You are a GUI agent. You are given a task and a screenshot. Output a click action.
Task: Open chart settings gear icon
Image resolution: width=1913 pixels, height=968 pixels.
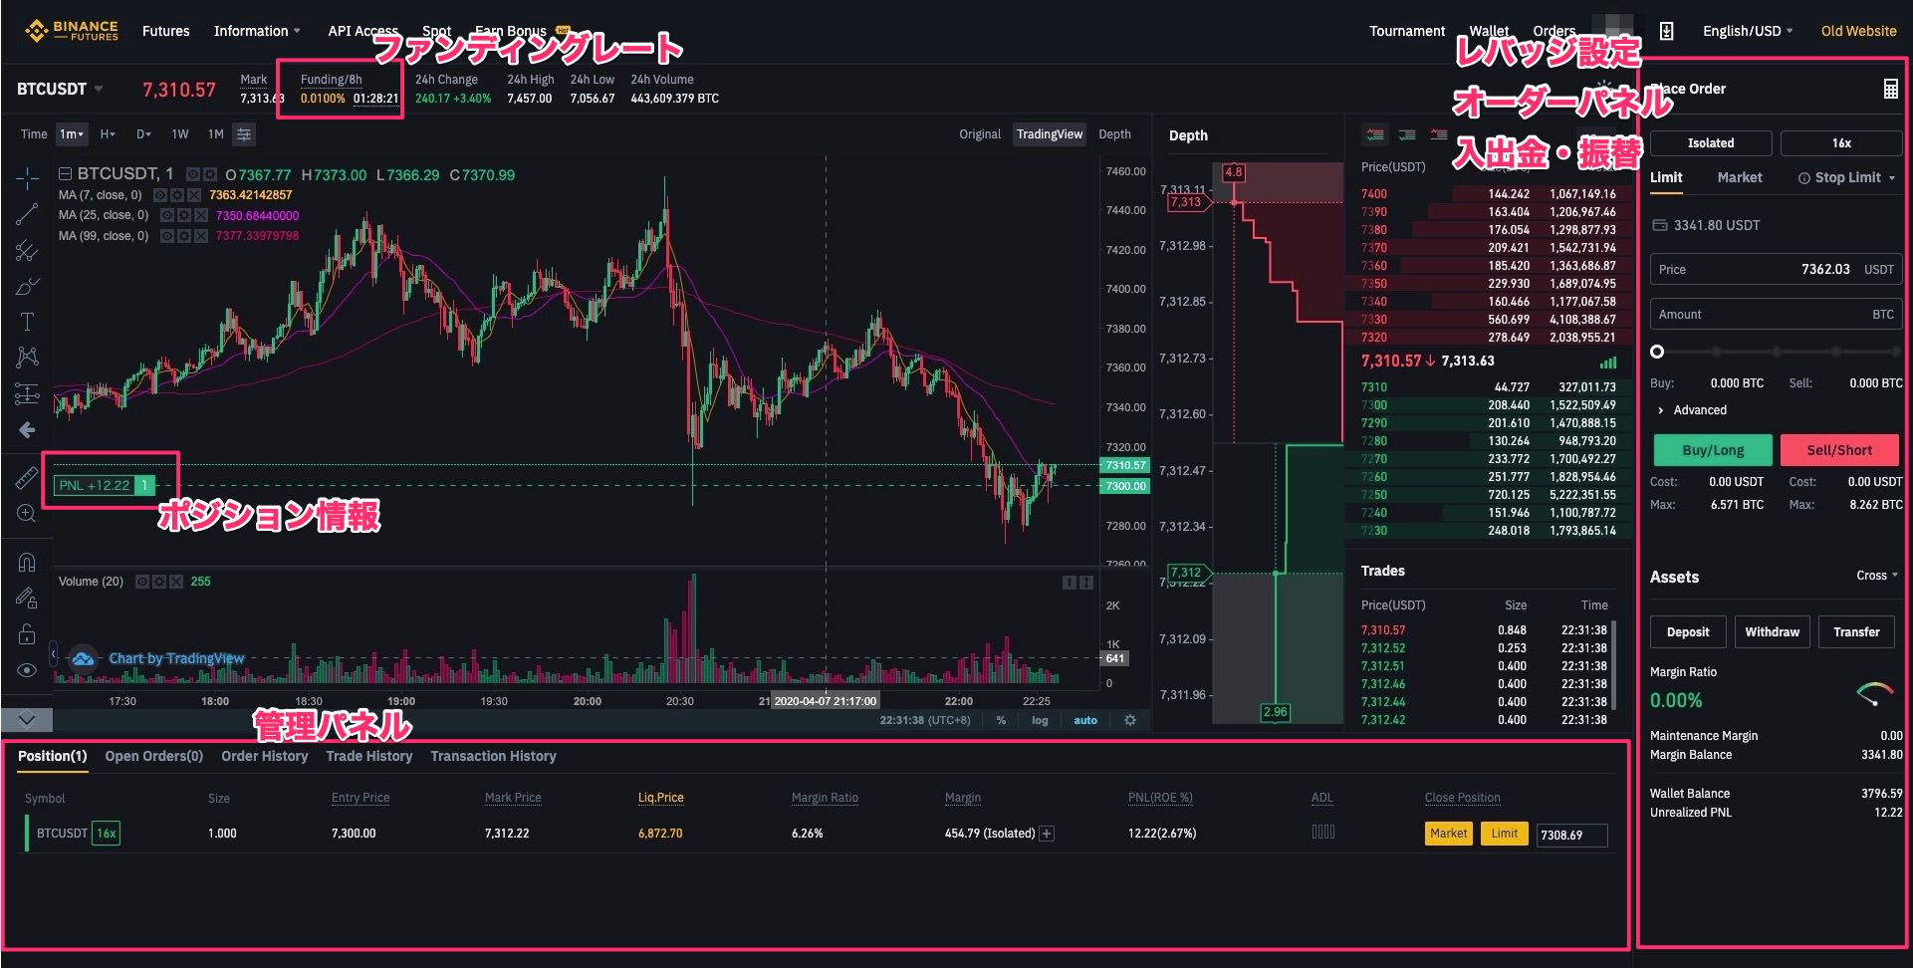click(x=1130, y=720)
